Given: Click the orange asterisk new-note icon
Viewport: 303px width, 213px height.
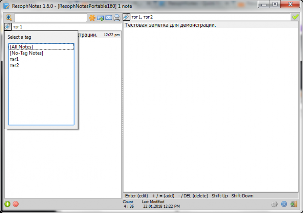Looking at the screenshot, I should click(x=92, y=18).
